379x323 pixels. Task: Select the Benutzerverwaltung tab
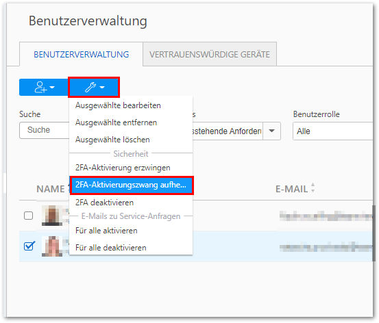[81, 54]
